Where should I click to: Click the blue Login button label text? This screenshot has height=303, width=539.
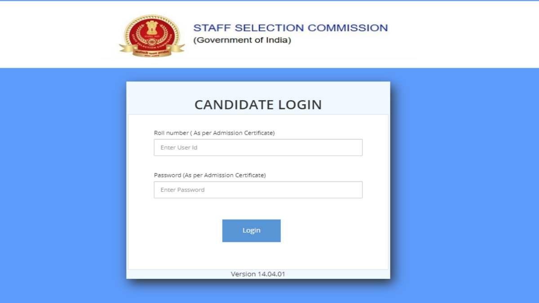[x=251, y=230]
